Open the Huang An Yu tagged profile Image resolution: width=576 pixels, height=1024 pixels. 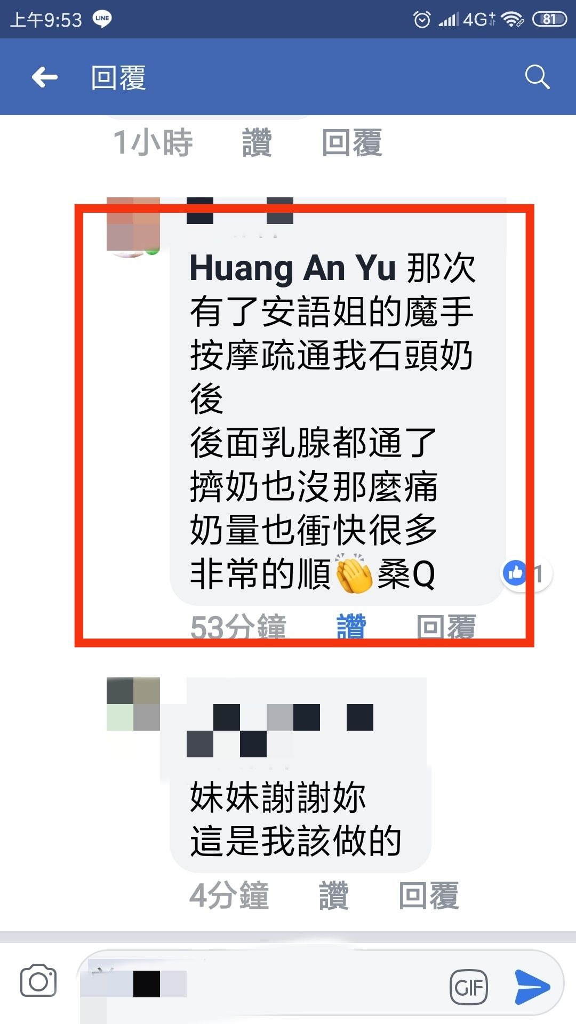292,267
